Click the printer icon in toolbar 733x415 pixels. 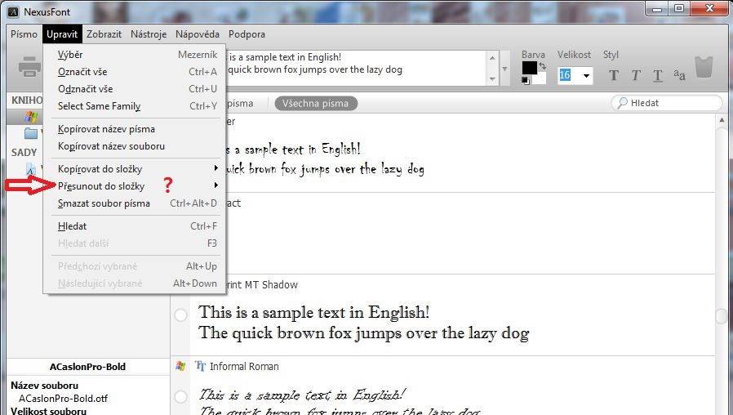click(x=30, y=66)
